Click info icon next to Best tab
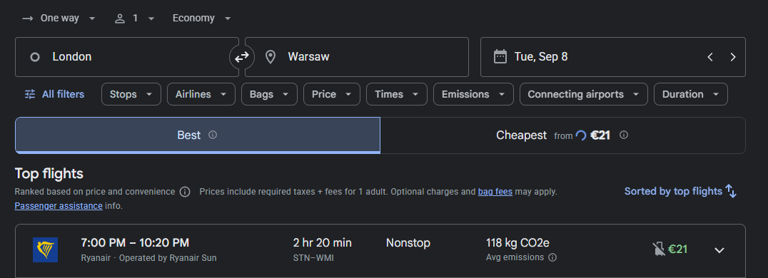This screenshot has width=768, height=278. coord(213,135)
